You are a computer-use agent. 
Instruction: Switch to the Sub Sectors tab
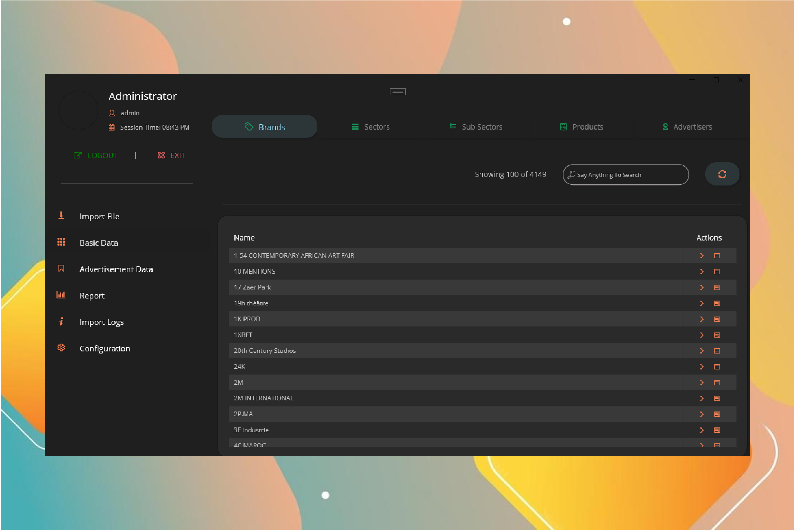(476, 127)
